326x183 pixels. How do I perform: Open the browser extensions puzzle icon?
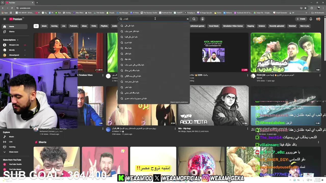312,8
